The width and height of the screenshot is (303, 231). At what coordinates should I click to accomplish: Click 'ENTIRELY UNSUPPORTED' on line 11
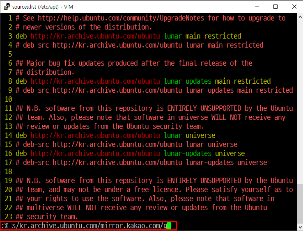click(x=204, y=108)
